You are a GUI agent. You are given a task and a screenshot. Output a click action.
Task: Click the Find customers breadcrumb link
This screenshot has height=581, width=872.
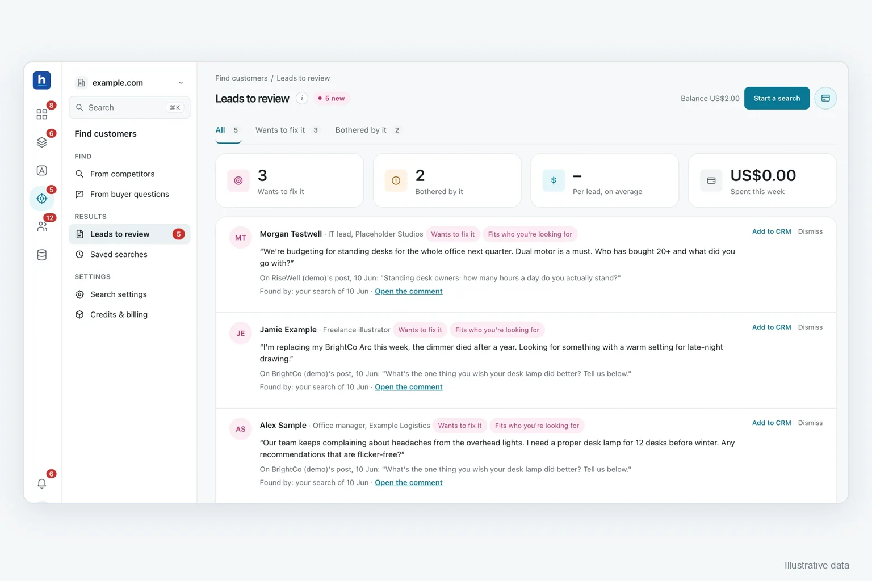(x=241, y=78)
